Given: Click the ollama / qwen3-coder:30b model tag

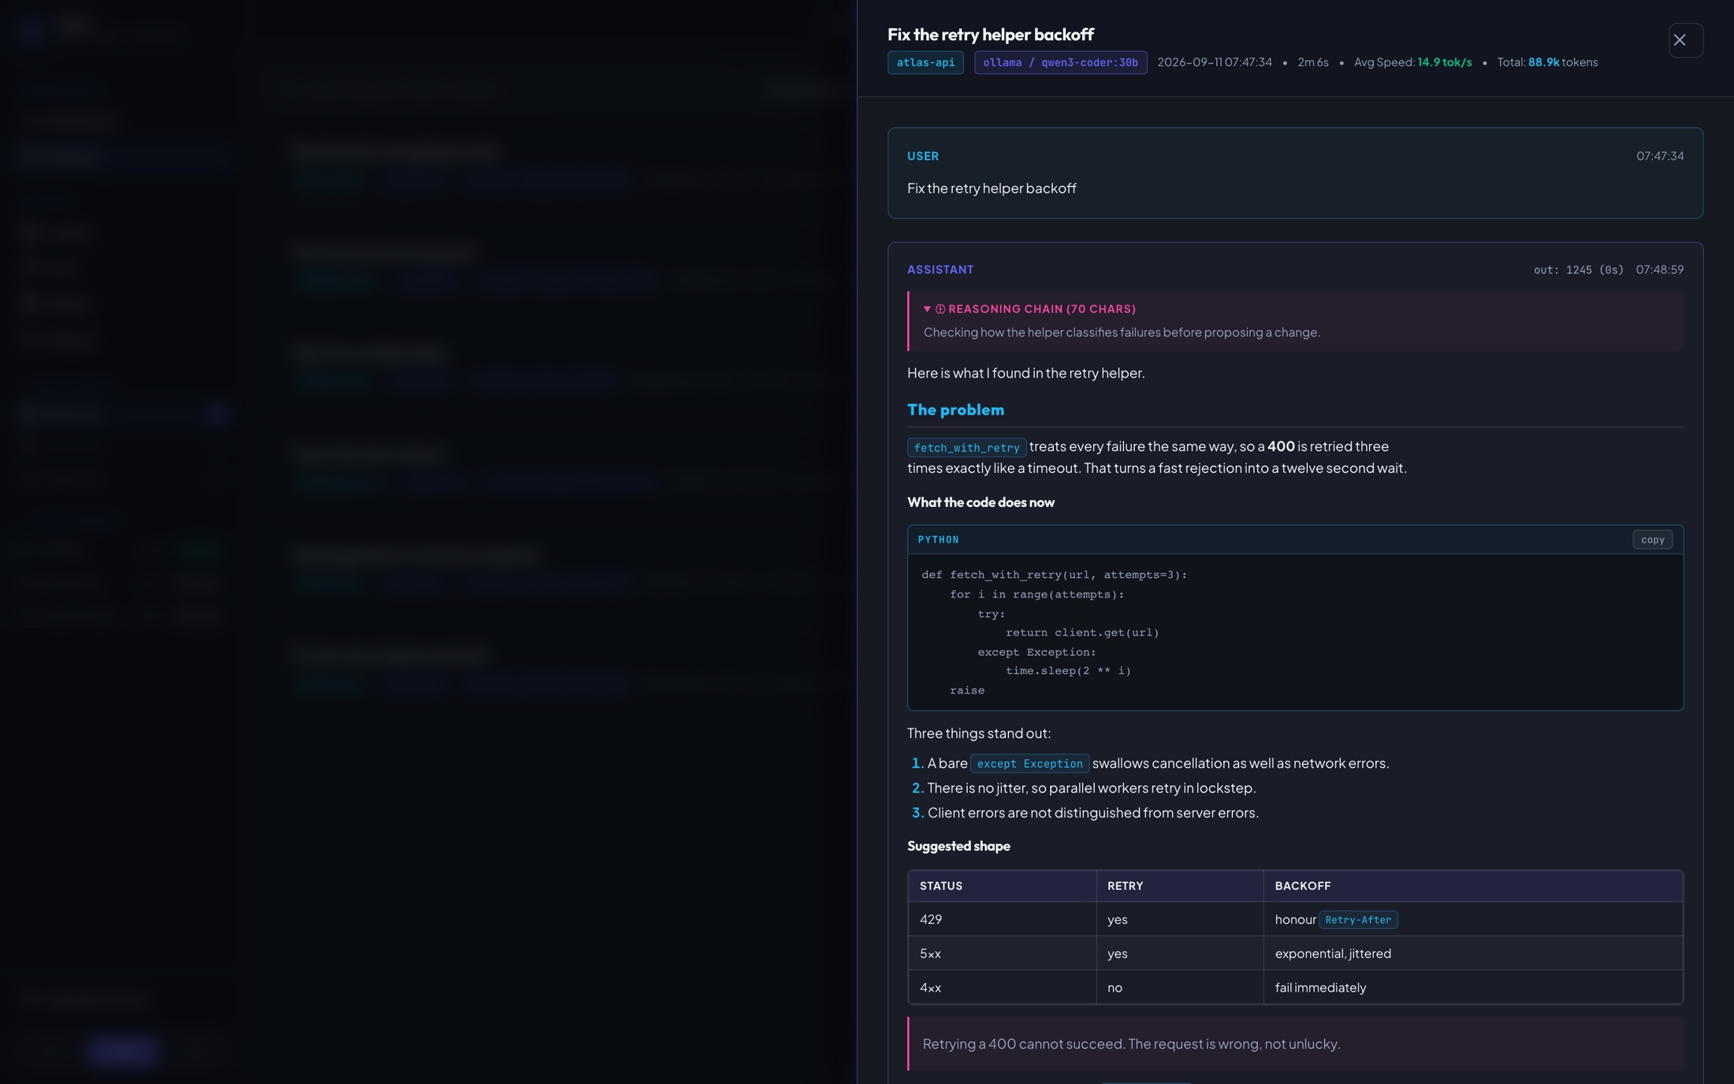Looking at the screenshot, I should pyautogui.click(x=1060, y=62).
